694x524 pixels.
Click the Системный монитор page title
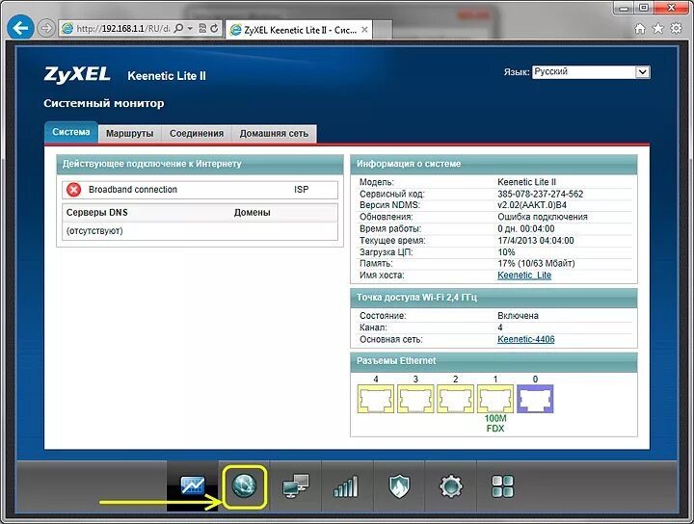pos(103,103)
